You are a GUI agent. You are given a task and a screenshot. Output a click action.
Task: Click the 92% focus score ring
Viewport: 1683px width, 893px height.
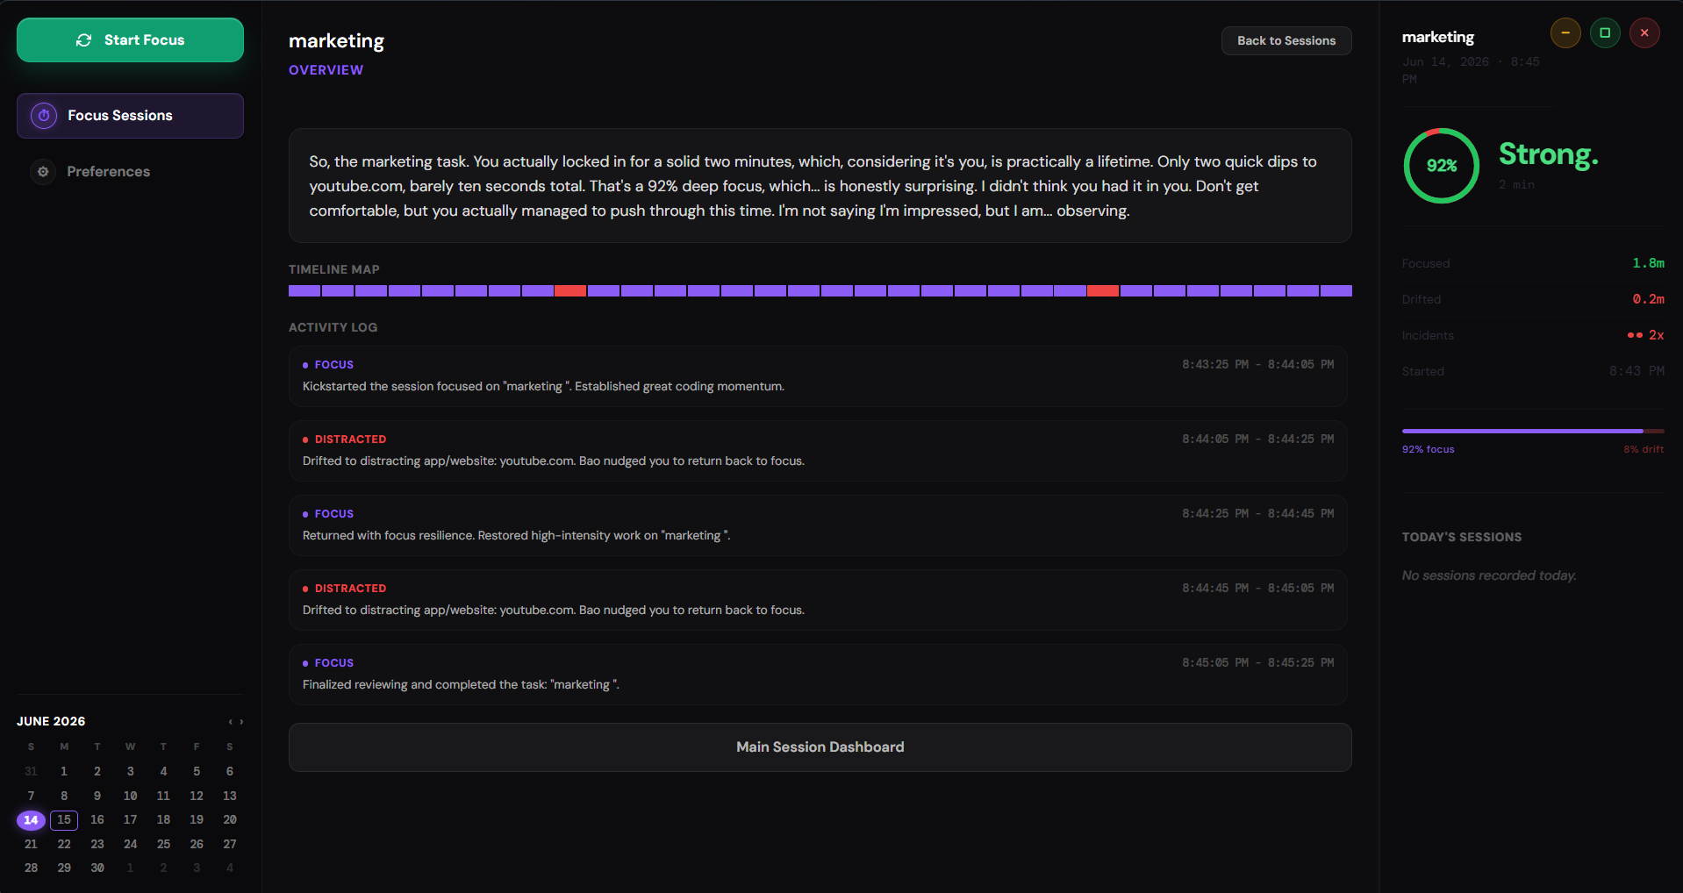(x=1442, y=166)
